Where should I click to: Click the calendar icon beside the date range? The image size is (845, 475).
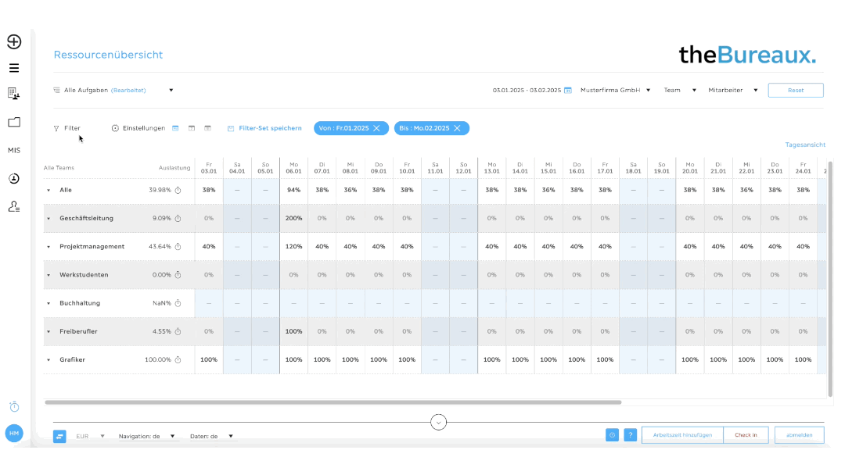[568, 90]
